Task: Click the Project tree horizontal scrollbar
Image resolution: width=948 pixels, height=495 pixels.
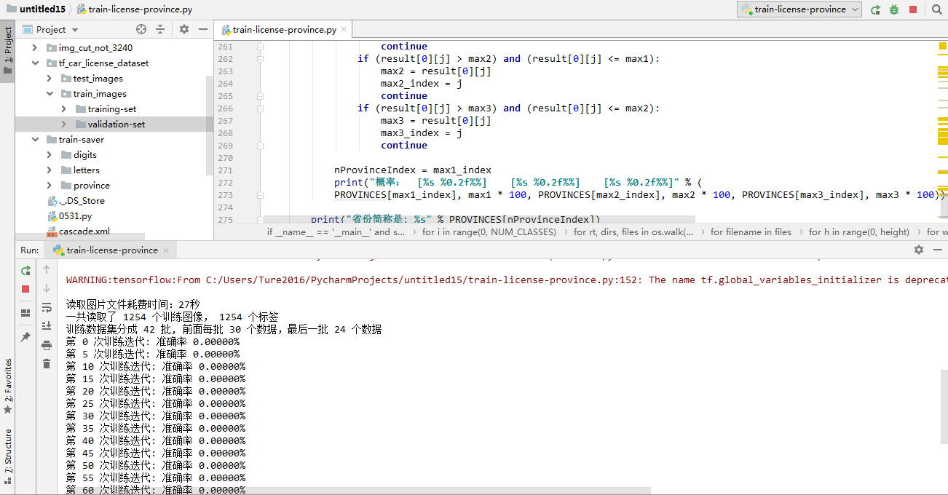Action: pos(80,237)
